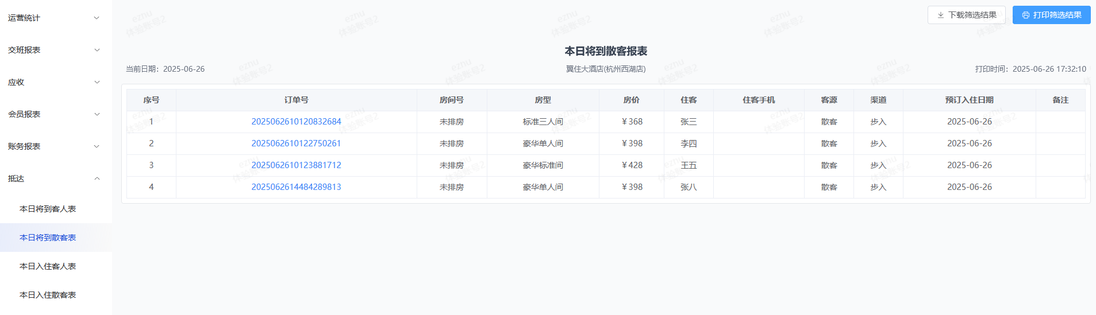The width and height of the screenshot is (1096, 315).
Task: Click the 当前日期 2025-06-26 label
Action: pyautogui.click(x=165, y=69)
